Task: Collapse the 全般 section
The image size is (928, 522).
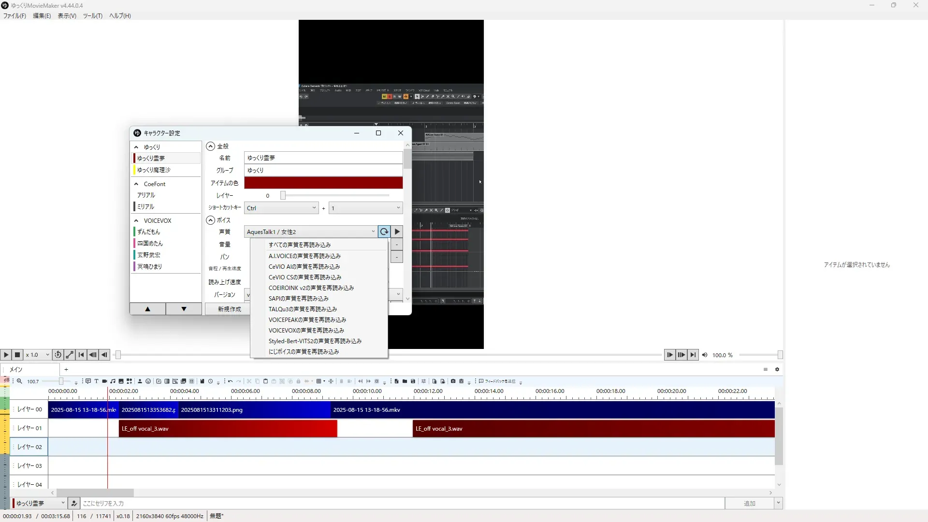Action: coord(211,146)
